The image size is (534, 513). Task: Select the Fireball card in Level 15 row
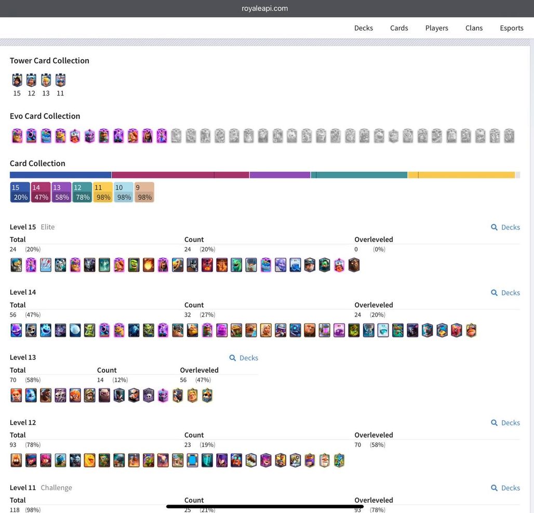click(149, 265)
